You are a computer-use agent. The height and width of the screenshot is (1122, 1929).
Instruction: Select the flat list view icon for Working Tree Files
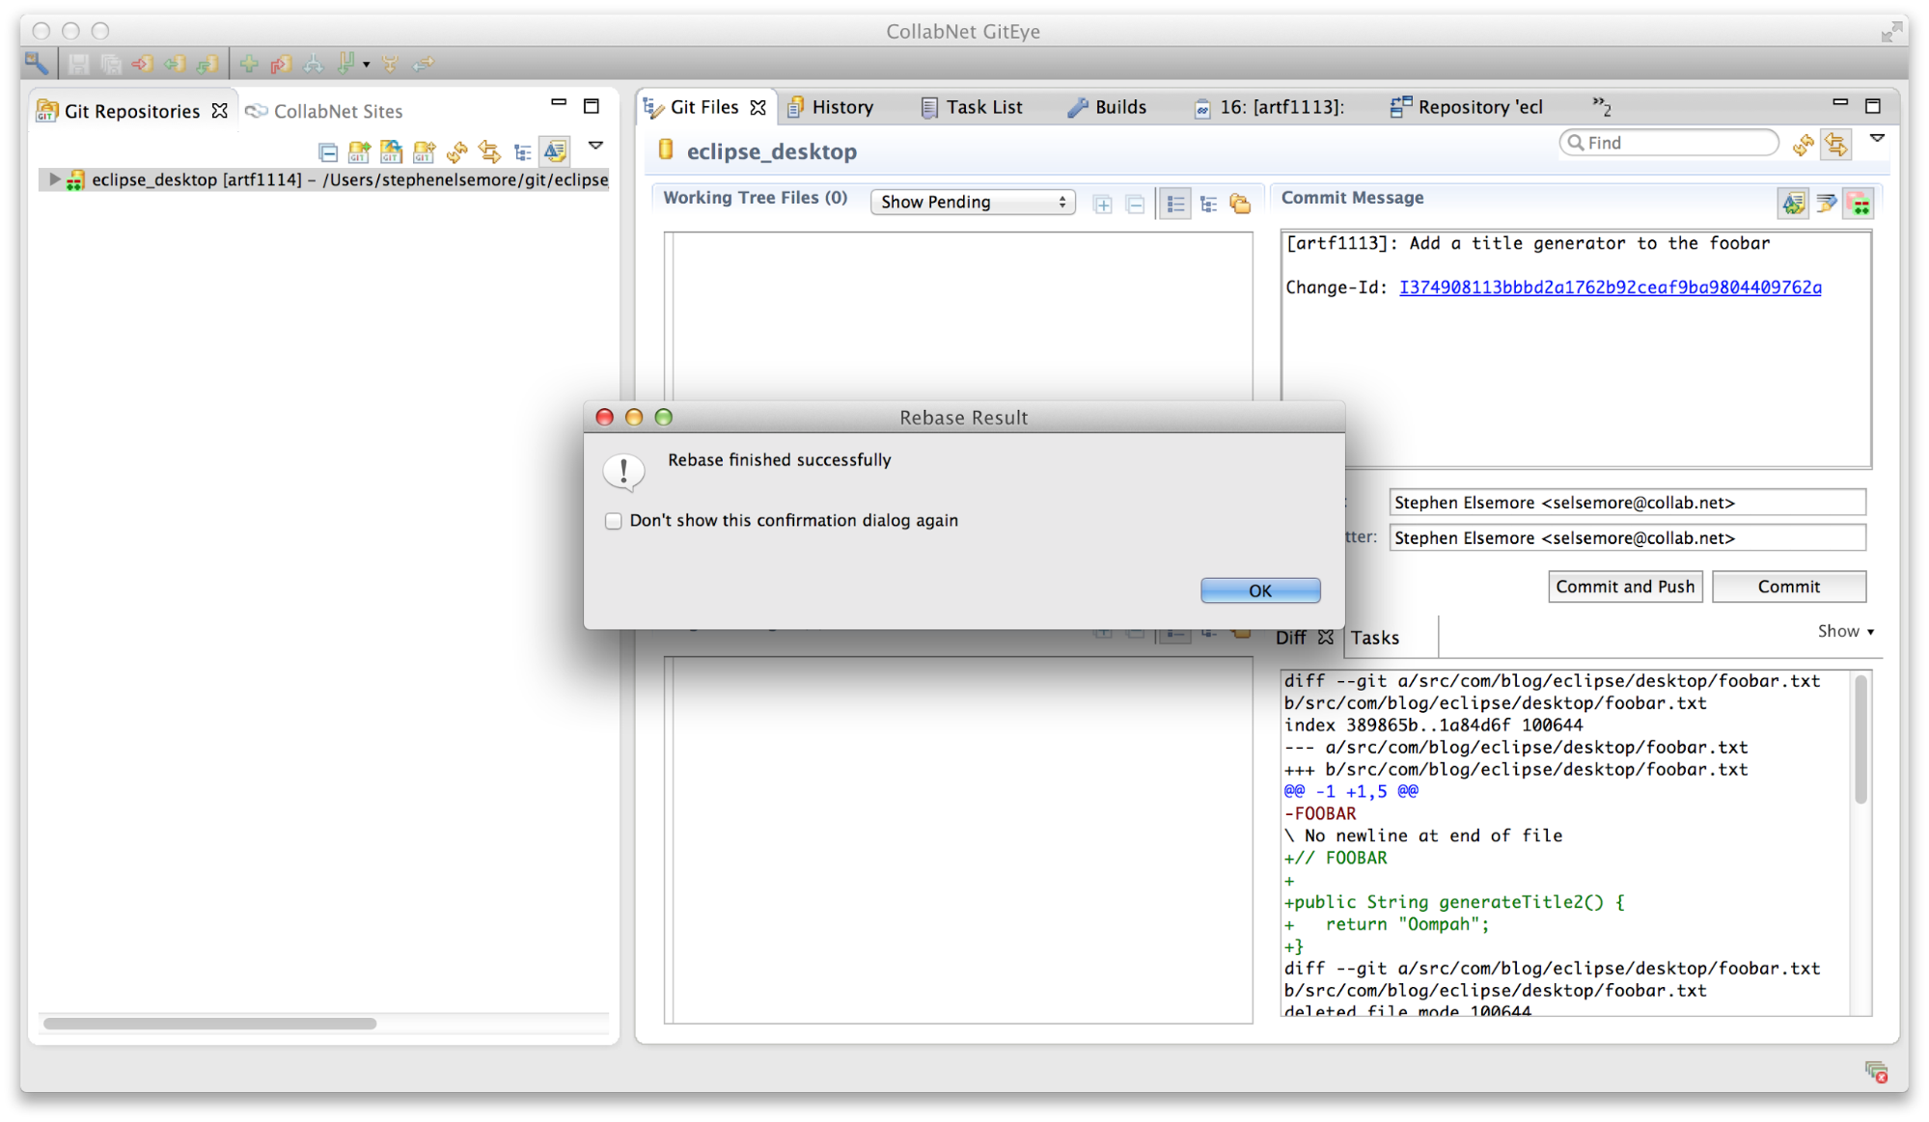(x=1175, y=203)
